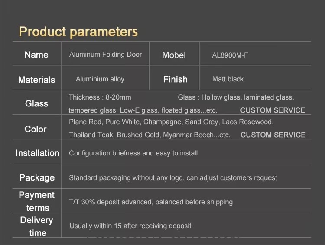Click CUSTOM SERVICE in the Glass row

click(273, 110)
